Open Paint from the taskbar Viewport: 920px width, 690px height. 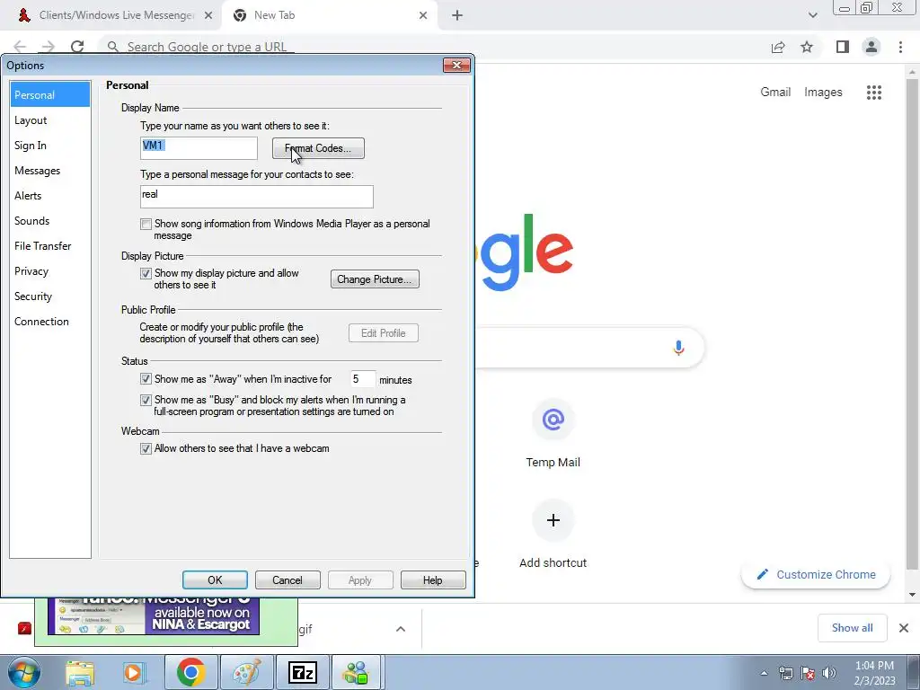tap(246, 672)
